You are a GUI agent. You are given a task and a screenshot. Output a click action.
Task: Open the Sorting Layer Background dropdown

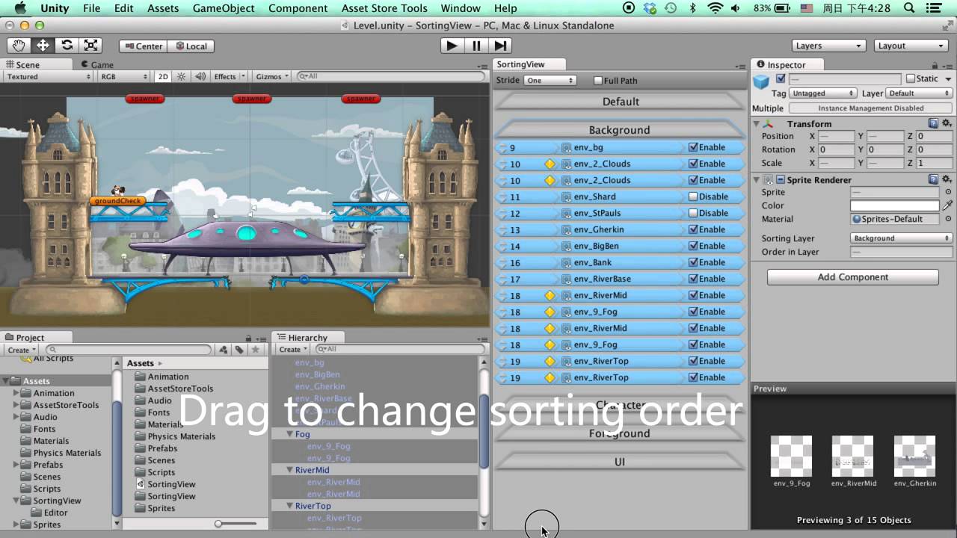(902, 238)
